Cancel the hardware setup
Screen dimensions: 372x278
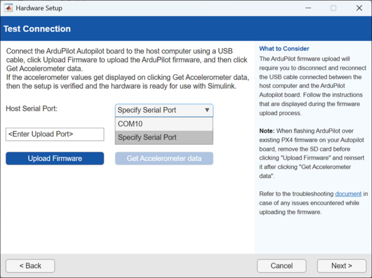pyautogui.click(x=281, y=265)
